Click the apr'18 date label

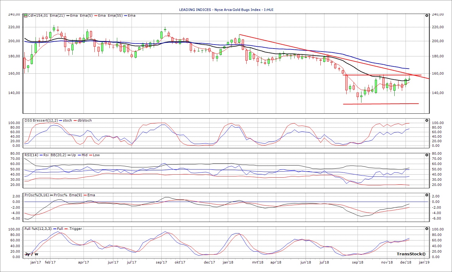(276, 262)
